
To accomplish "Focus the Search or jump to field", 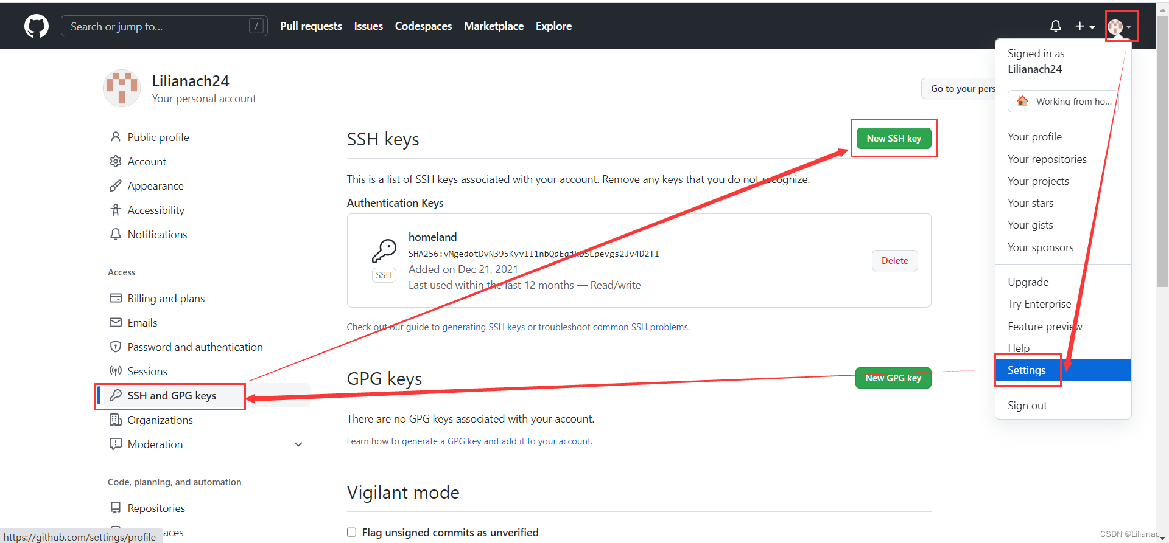I will tap(164, 26).
